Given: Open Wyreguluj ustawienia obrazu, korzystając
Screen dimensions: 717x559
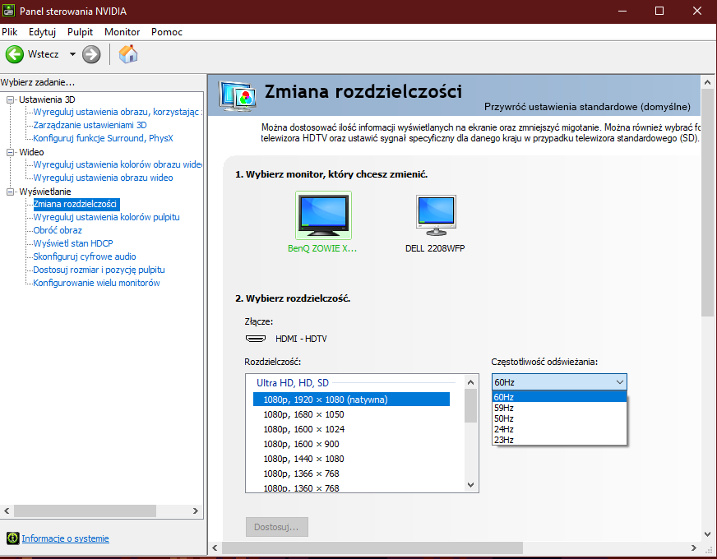Looking at the screenshot, I should (x=118, y=112).
